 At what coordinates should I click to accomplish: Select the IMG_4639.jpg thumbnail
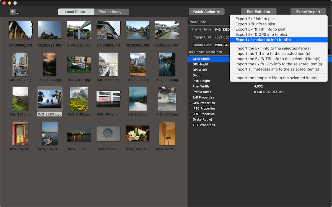(108, 99)
